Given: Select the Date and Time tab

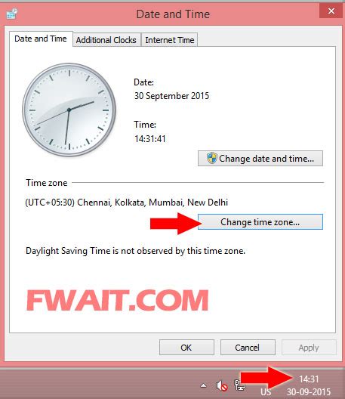Looking at the screenshot, I should pyautogui.click(x=41, y=39).
